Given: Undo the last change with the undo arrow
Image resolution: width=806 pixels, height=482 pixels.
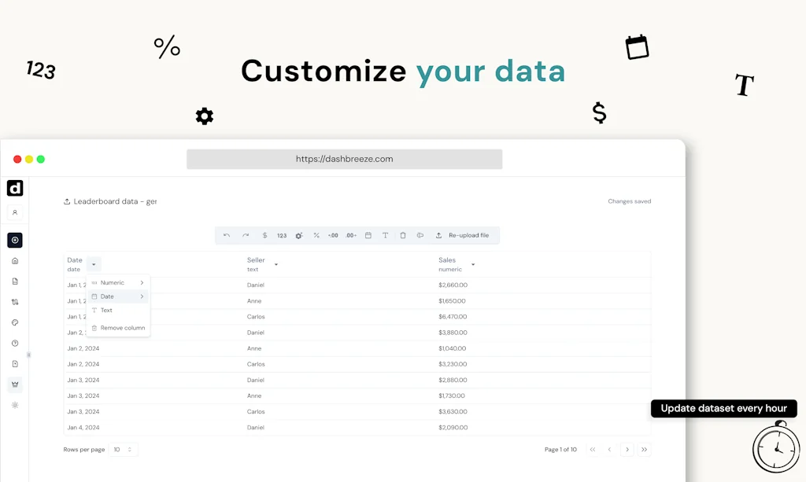Looking at the screenshot, I should [x=227, y=235].
